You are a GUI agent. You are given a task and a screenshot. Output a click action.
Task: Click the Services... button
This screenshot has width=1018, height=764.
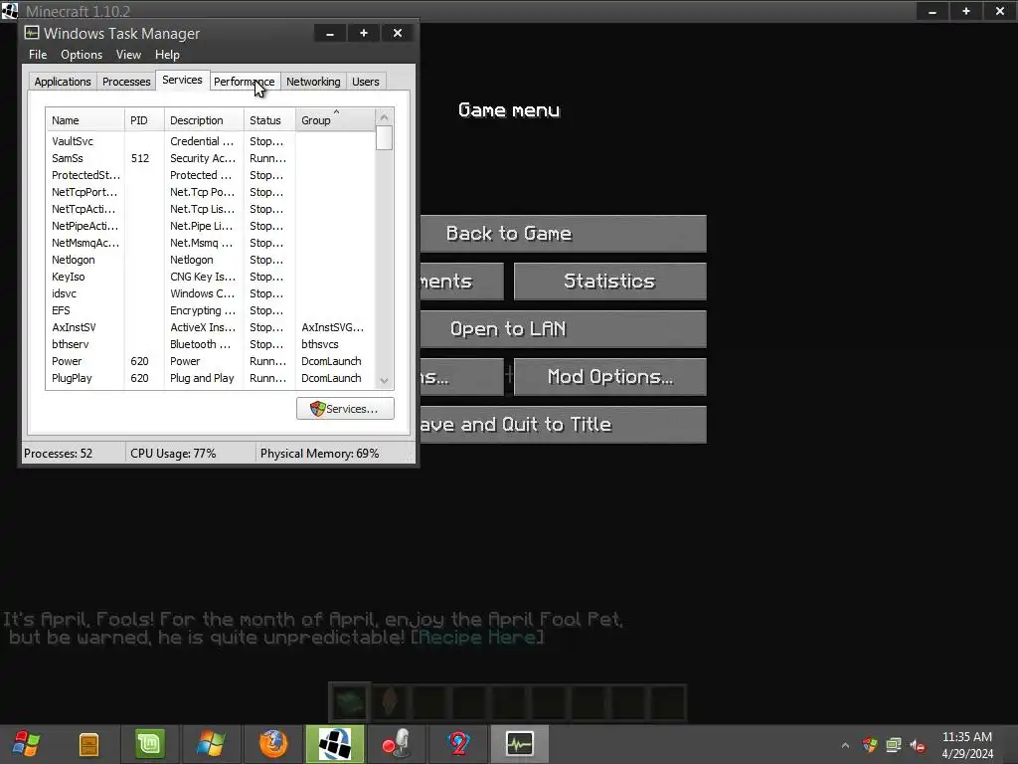coord(345,409)
